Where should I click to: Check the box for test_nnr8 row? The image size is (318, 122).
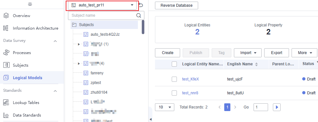pos(174,93)
